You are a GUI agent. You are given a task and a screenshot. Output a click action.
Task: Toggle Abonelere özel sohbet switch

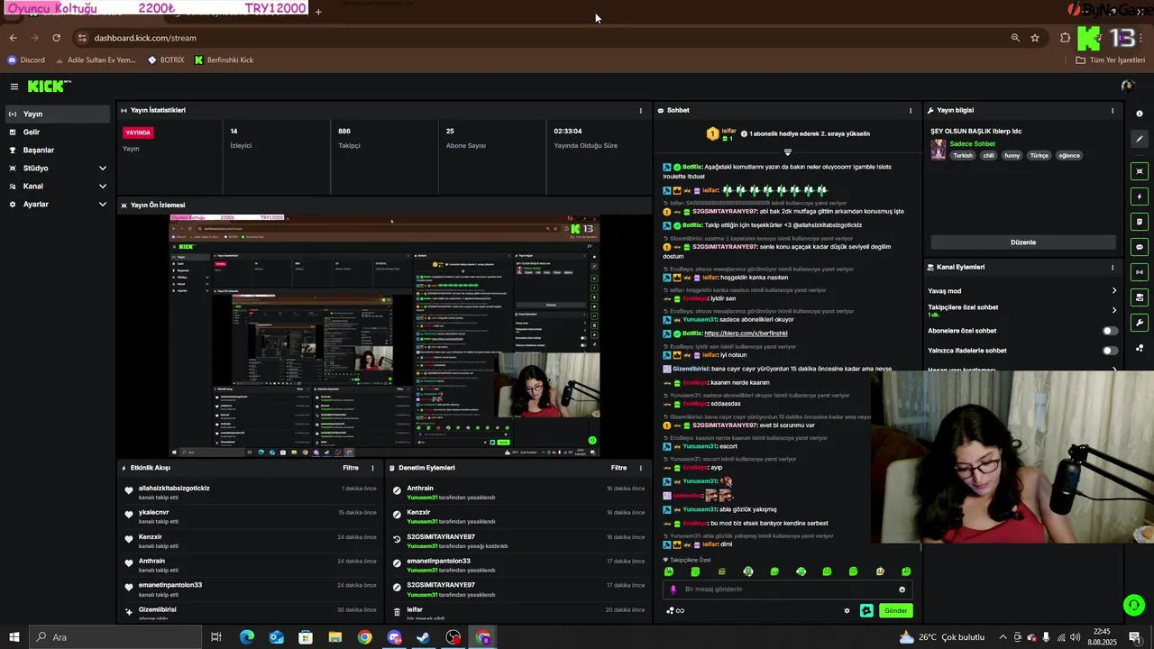[1110, 331]
